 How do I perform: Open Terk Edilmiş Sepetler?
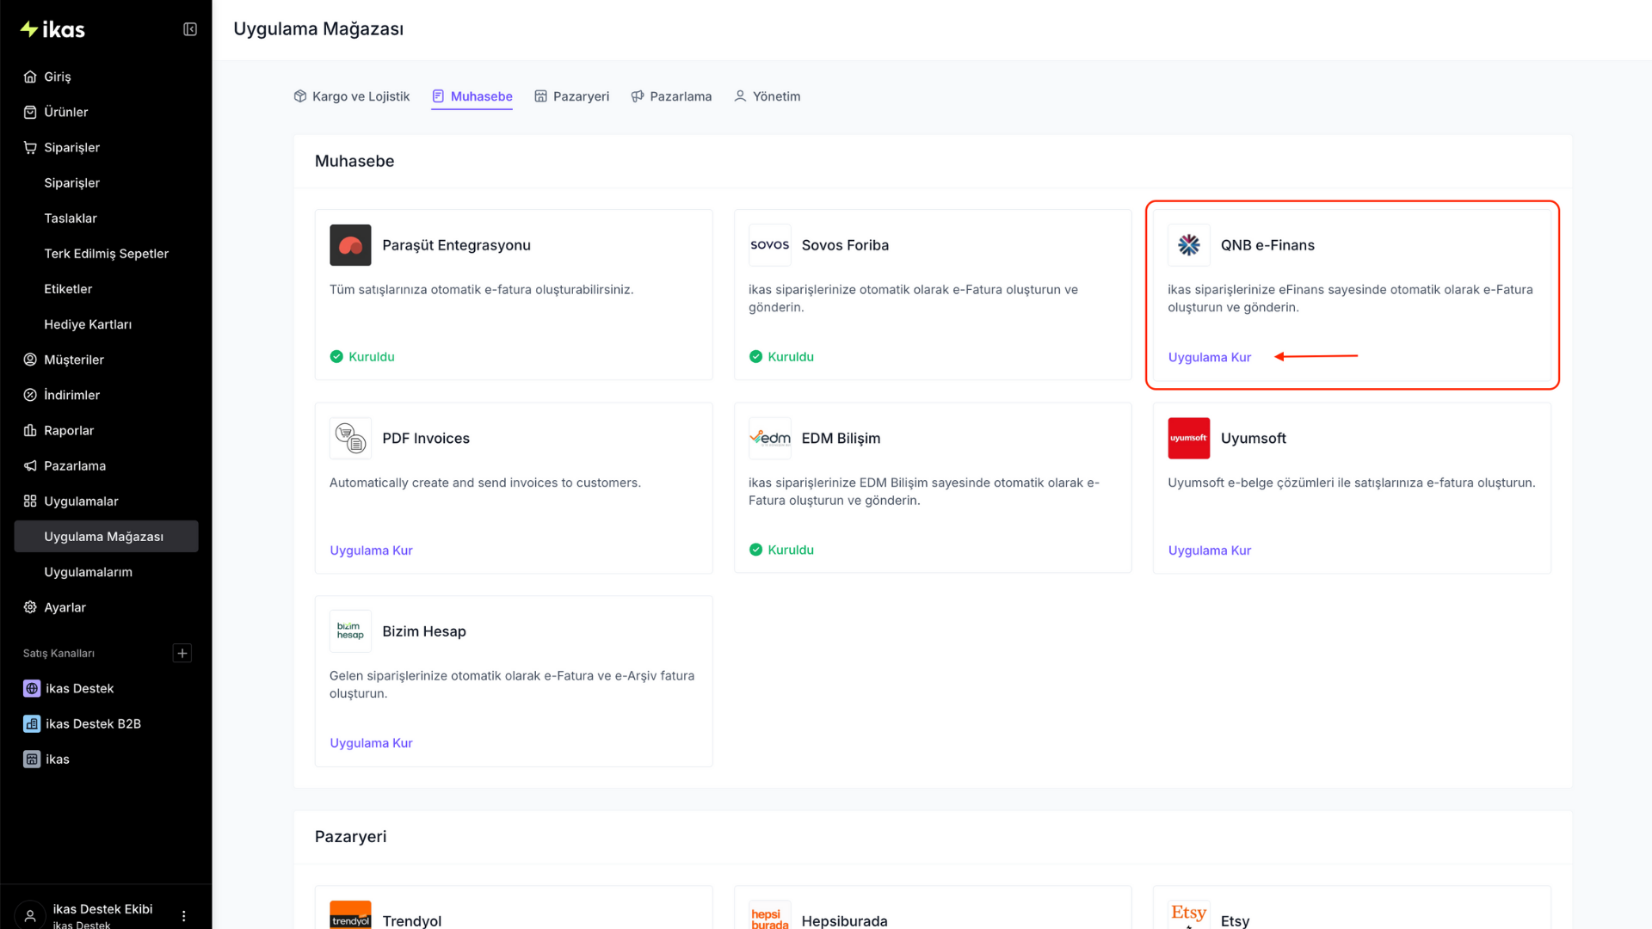(107, 253)
